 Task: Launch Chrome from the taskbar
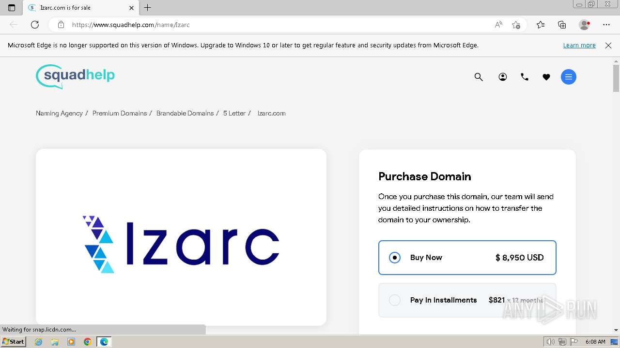tap(88, 342)
